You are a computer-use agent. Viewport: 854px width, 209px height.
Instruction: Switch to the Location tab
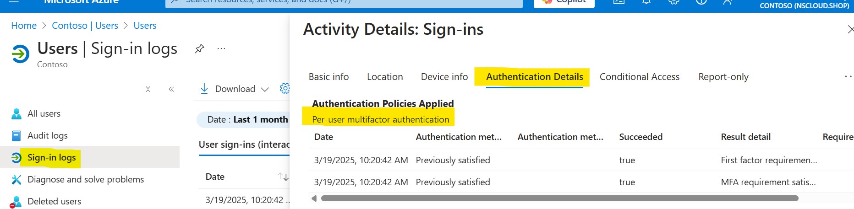(385, 77)
